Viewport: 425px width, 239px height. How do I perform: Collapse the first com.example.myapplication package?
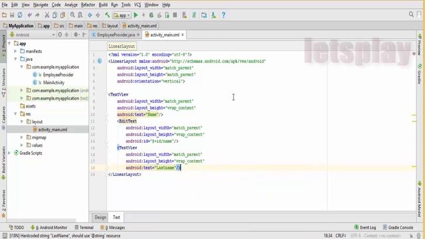click(22, 67)
